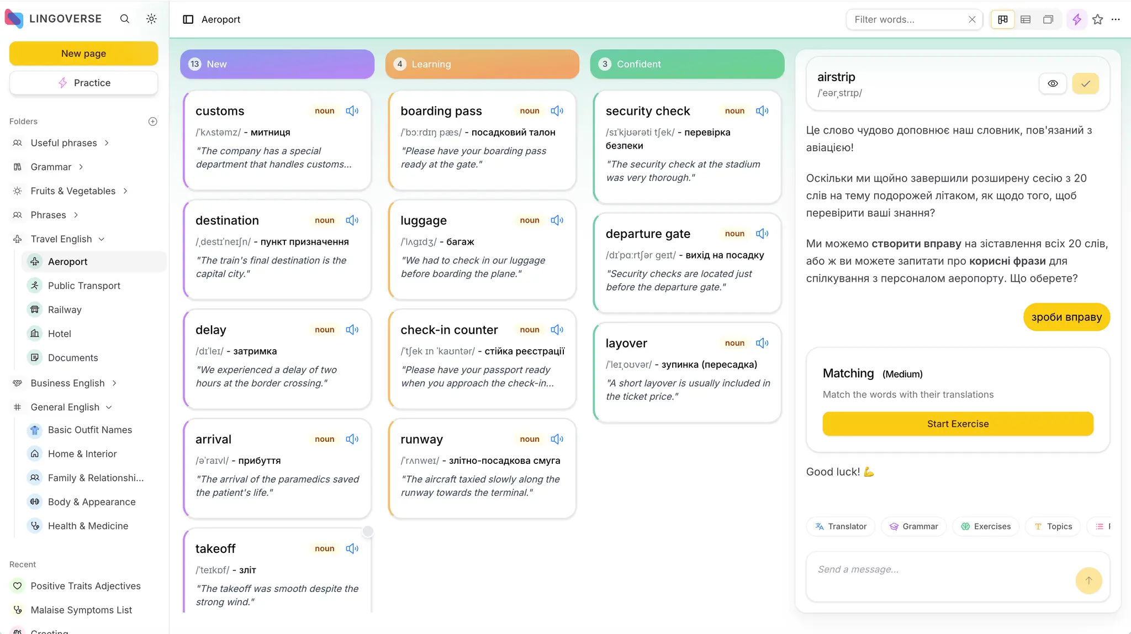Expand Business English folder
Viewport: 1131px width, 634px height.
[114, 383]
